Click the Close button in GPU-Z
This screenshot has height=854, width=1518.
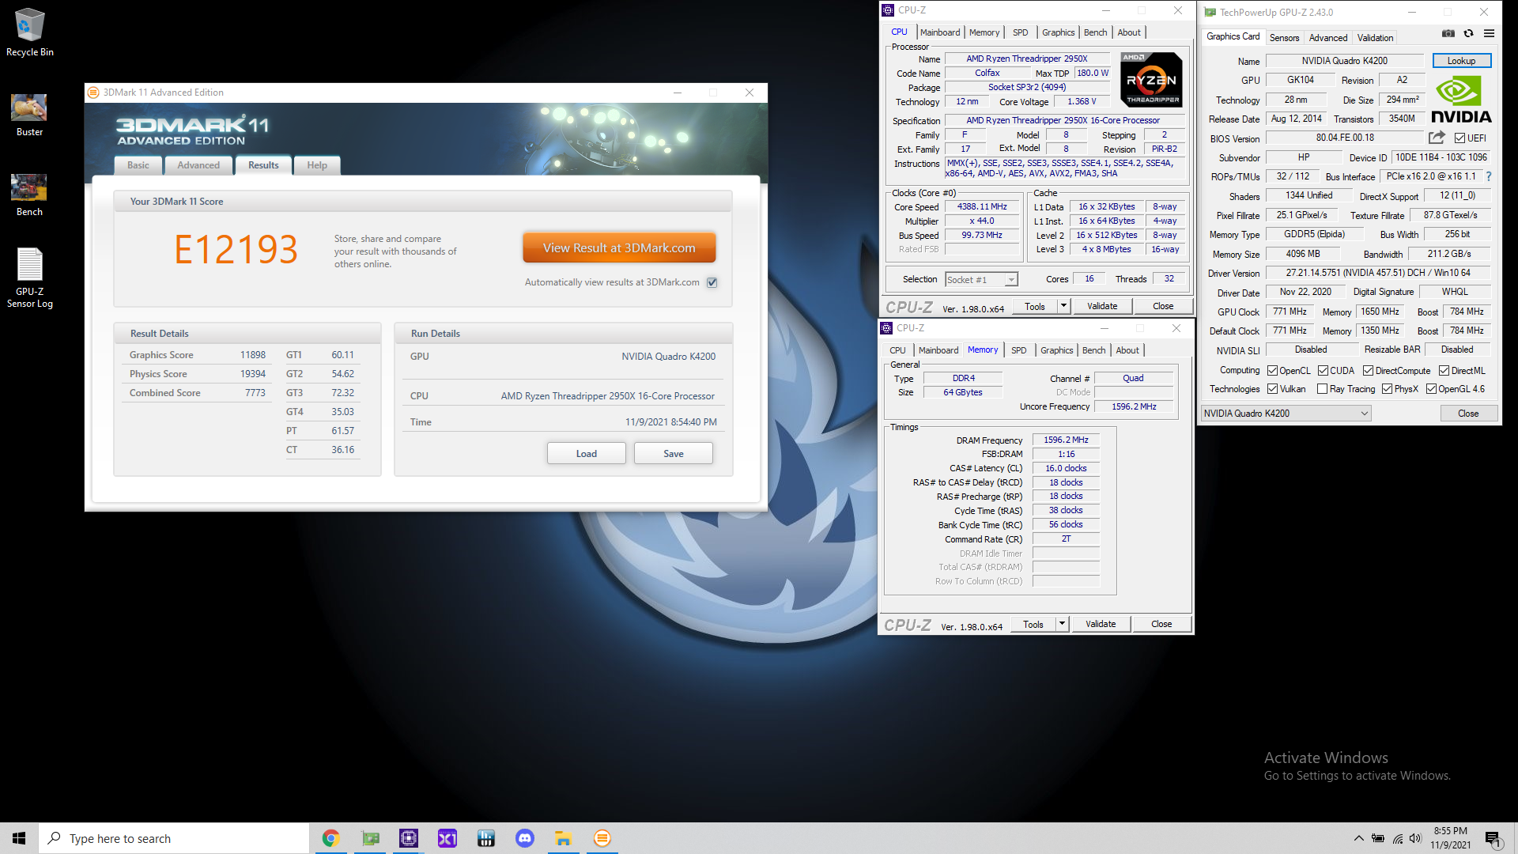click(1468, 413)
